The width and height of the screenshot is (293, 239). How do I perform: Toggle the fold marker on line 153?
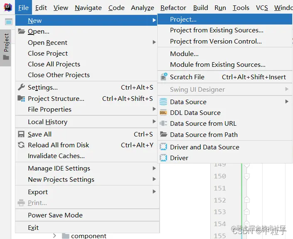click(246, 212)
